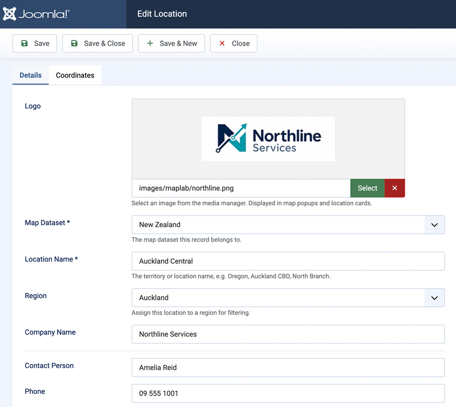Click the Location Name input field

pyautogui.click(x=288, y=261)
